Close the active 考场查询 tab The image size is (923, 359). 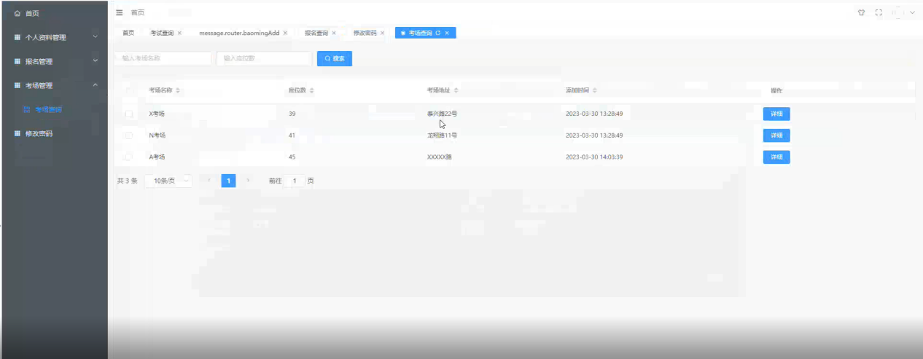(x=447, y=33)
